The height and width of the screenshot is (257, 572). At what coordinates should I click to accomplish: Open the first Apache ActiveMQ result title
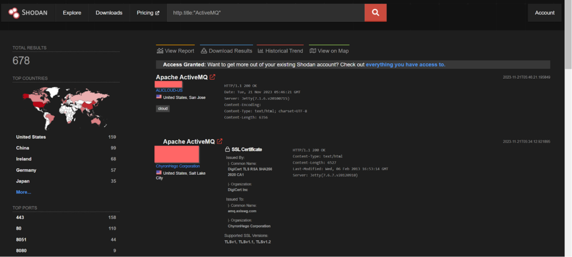pyautogui.click(x=182, y=77)
